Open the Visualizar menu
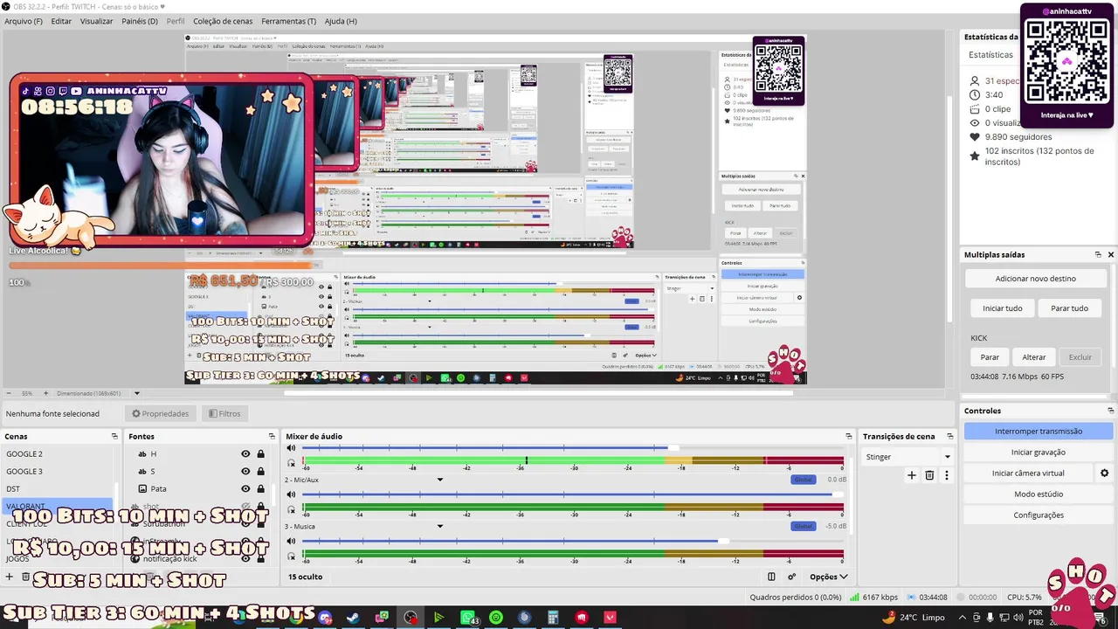Screen dimensions: 1118x629 point(96,21)
